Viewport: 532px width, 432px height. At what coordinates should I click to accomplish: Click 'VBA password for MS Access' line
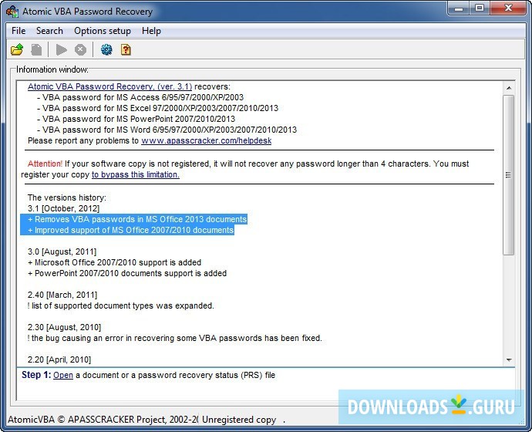140,97
